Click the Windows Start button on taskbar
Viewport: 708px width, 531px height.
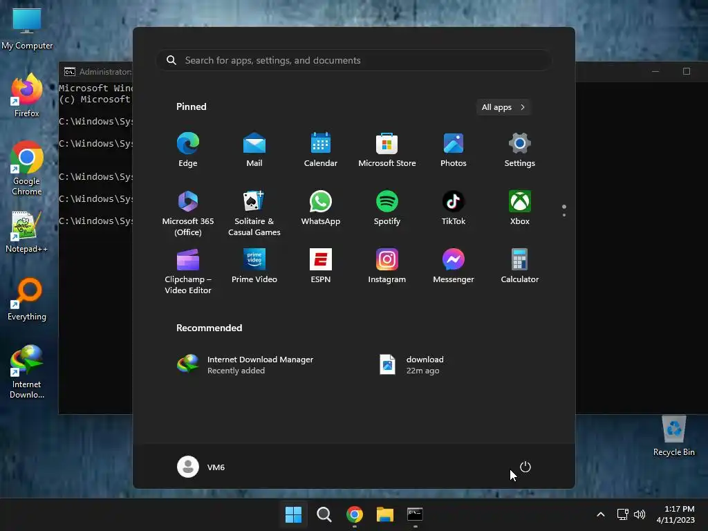tap(293, 514)
